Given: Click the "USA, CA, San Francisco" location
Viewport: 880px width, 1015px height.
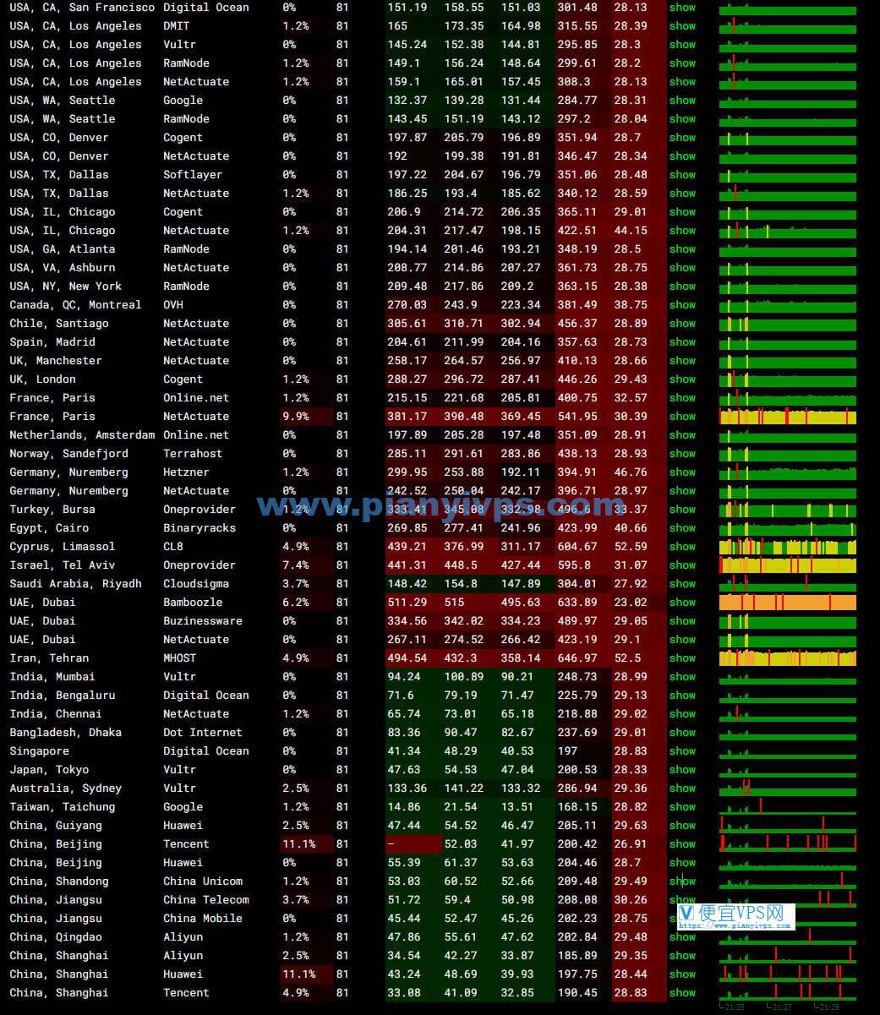Looking at the screenshot, I should (x=82, y=8).
